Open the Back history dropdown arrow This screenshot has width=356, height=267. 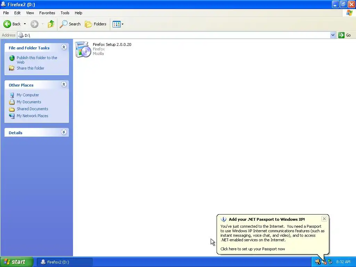tap(25, 24)
